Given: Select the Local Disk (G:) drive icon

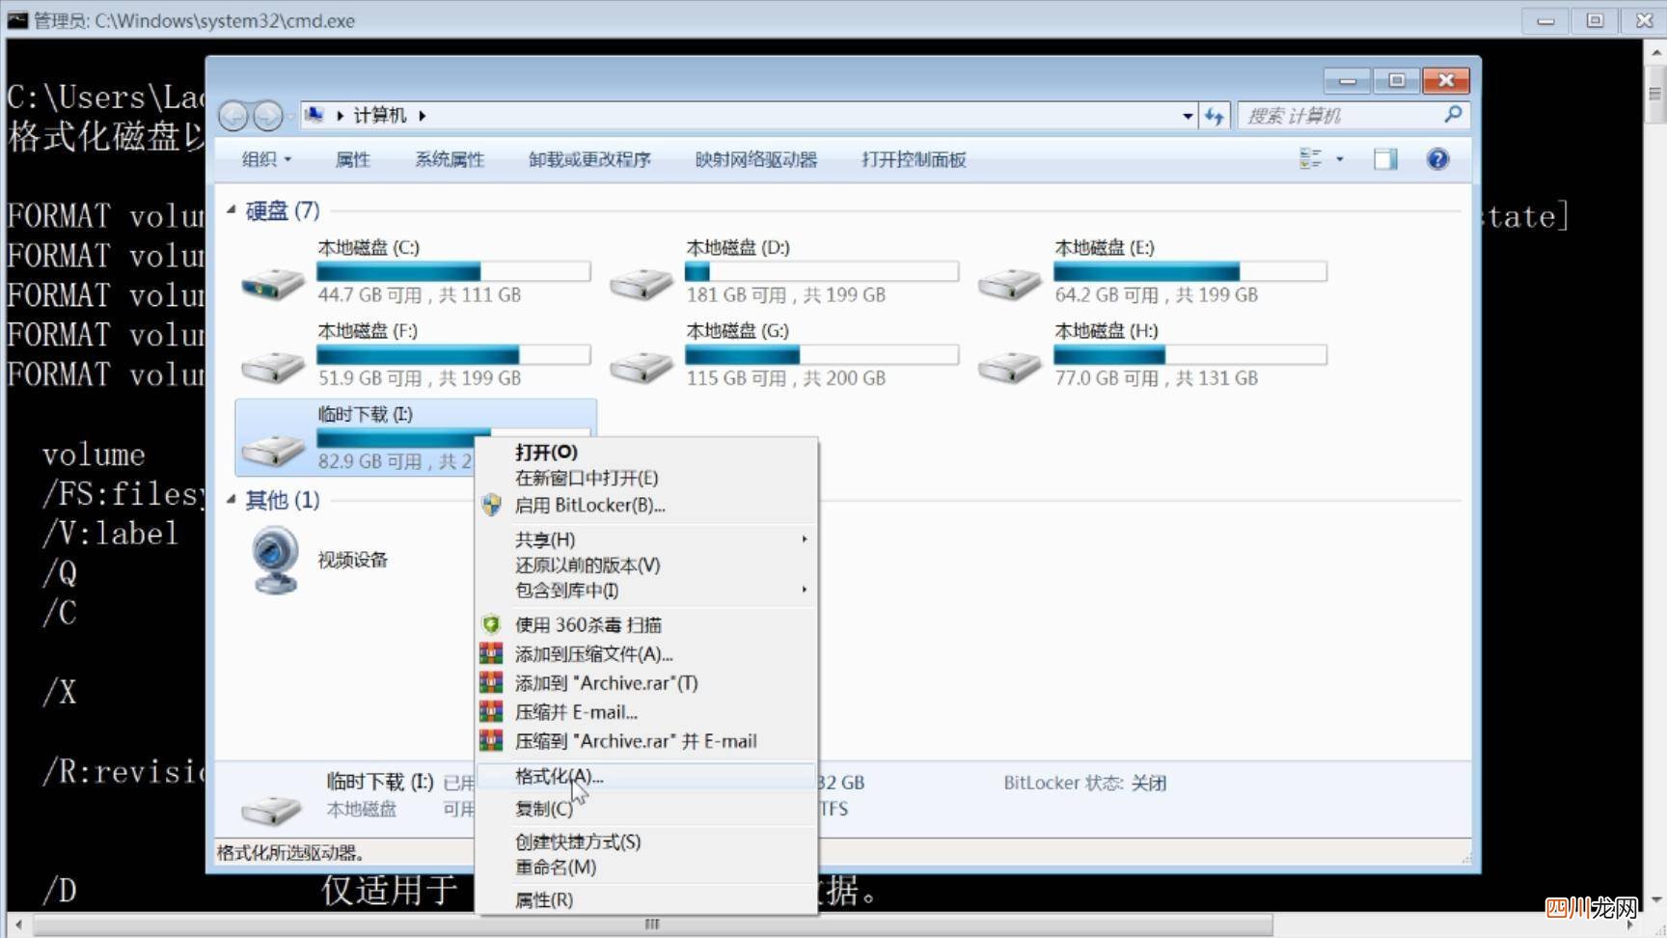Looking at the screenshot, I should click(642, 366).
